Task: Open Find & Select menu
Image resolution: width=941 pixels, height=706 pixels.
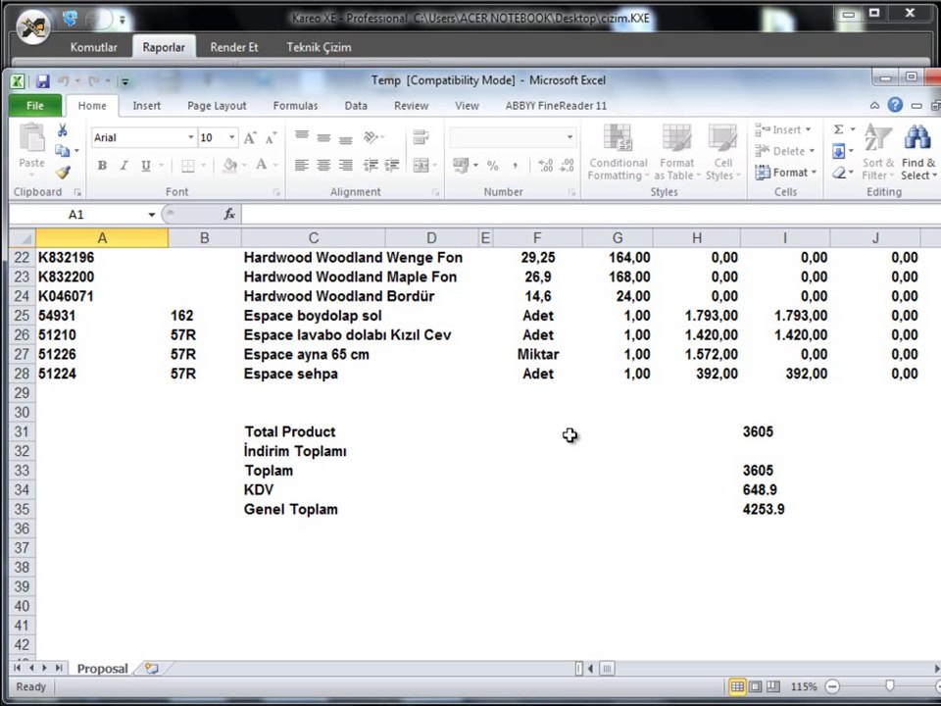Action: [x=918, y=153]
